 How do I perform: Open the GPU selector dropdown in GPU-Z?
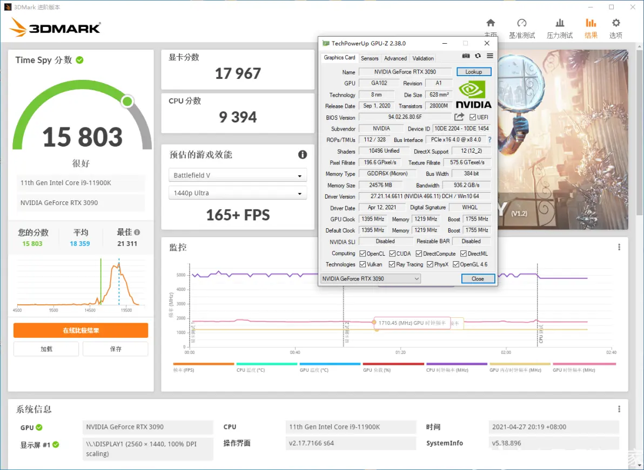tap(371, 279)
